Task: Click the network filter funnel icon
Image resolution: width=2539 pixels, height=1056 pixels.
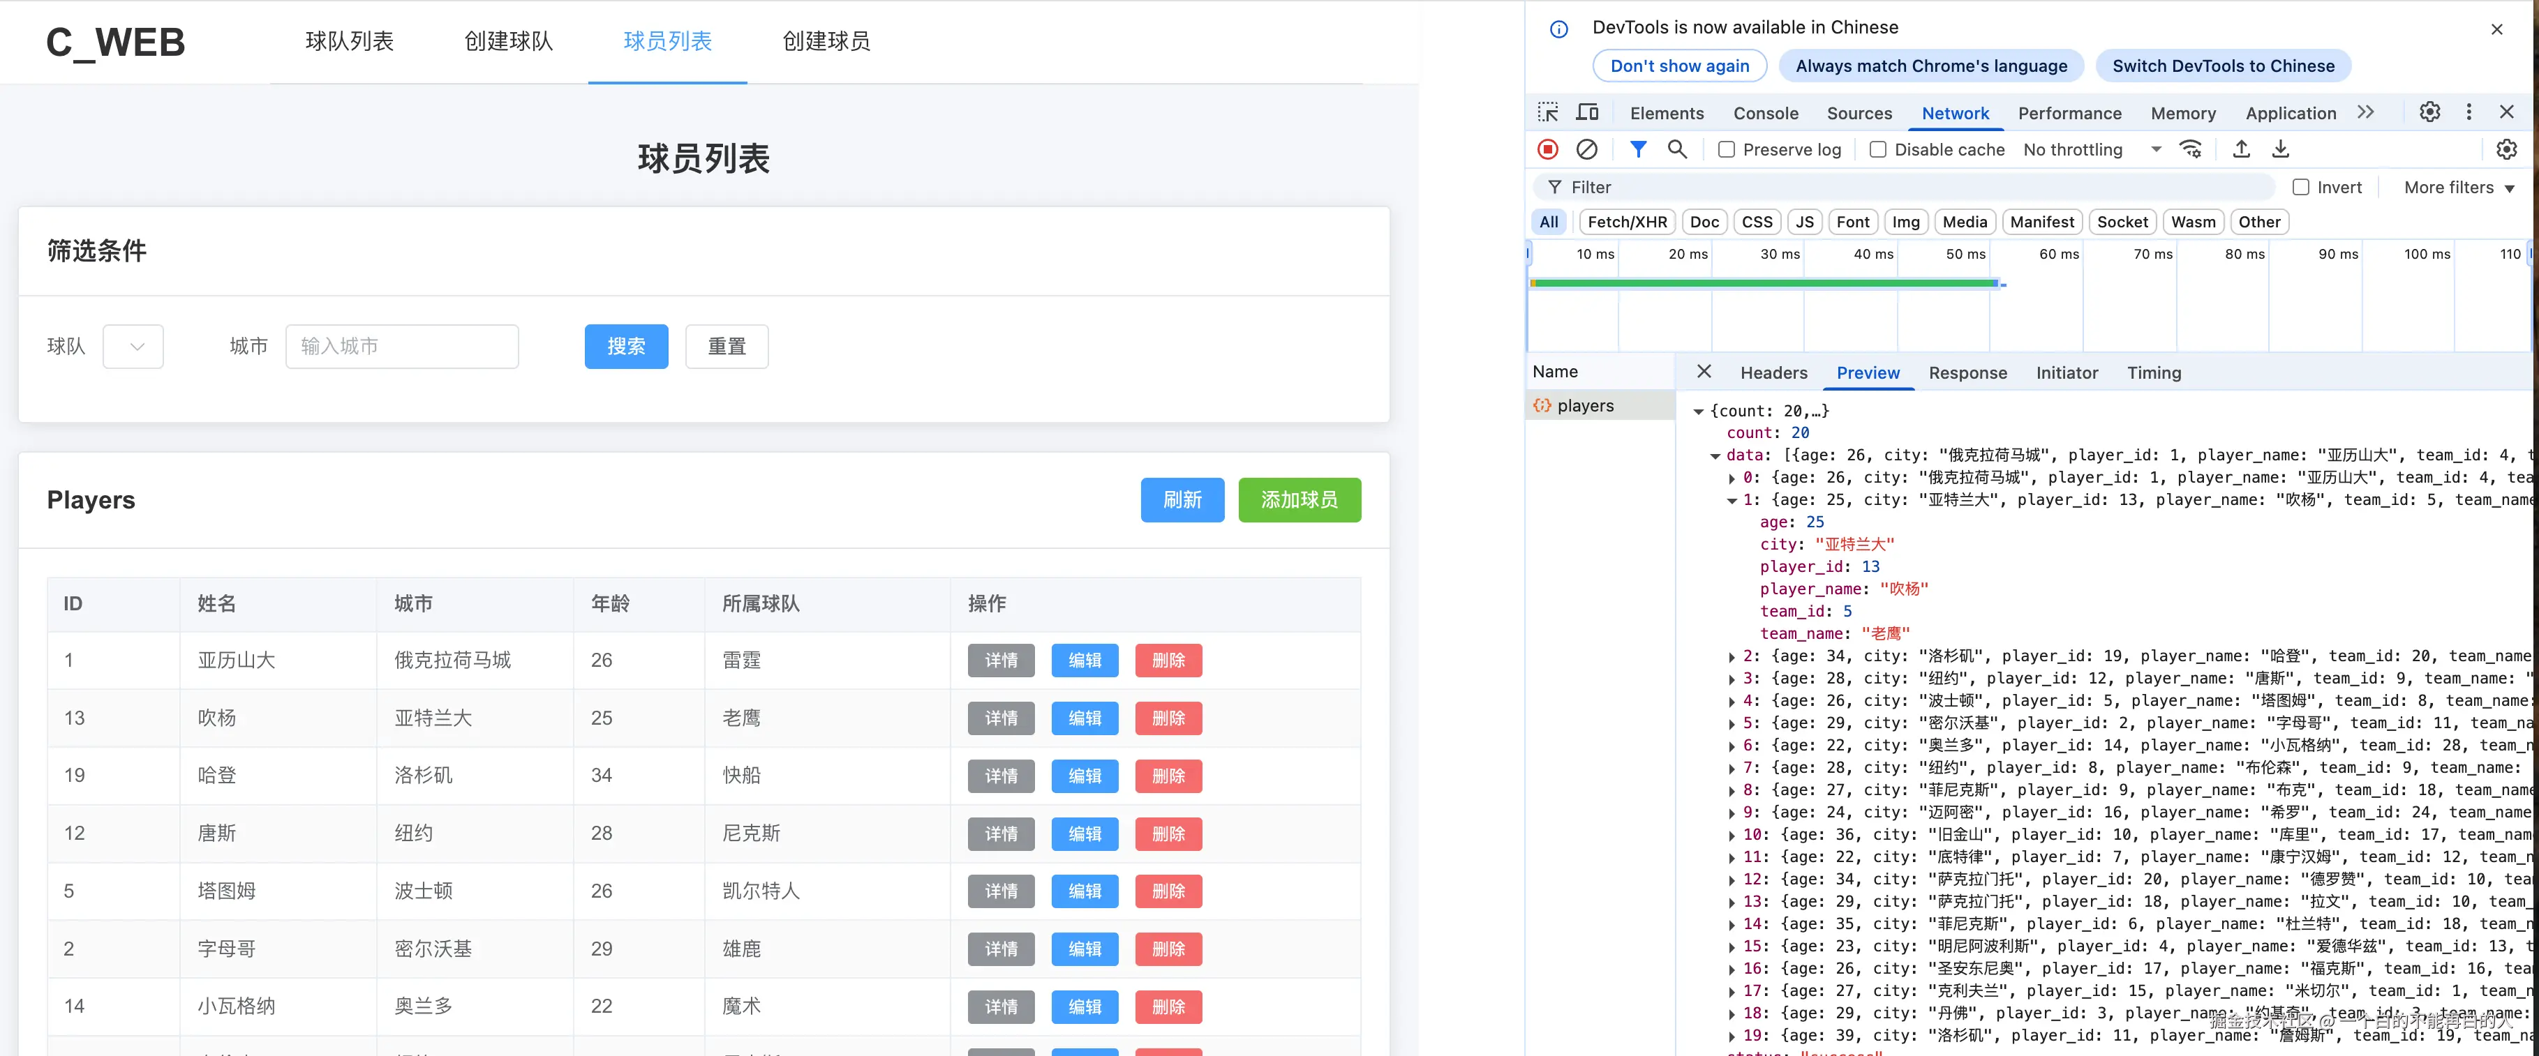Action: [x=1637, y=149]
